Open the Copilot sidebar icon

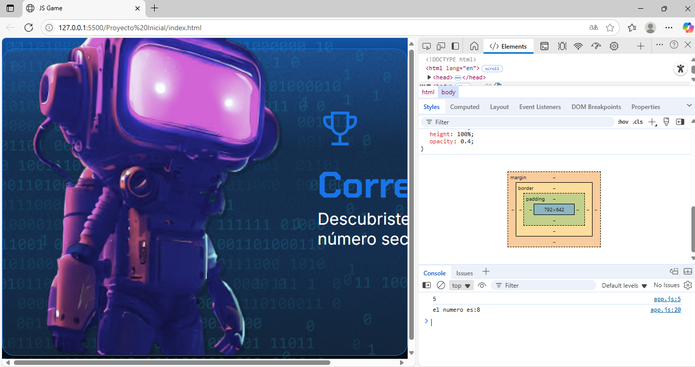[x=687, y=28]
